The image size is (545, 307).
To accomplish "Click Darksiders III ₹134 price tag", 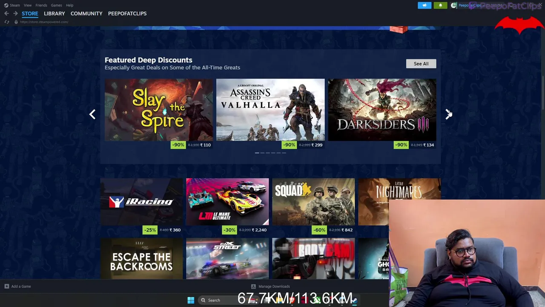I will (415, 145).
